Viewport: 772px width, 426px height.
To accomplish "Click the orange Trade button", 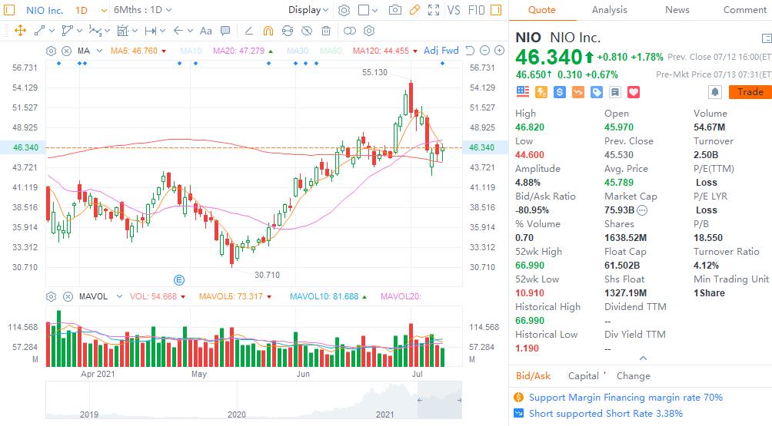I will click(x=750, y=92).
